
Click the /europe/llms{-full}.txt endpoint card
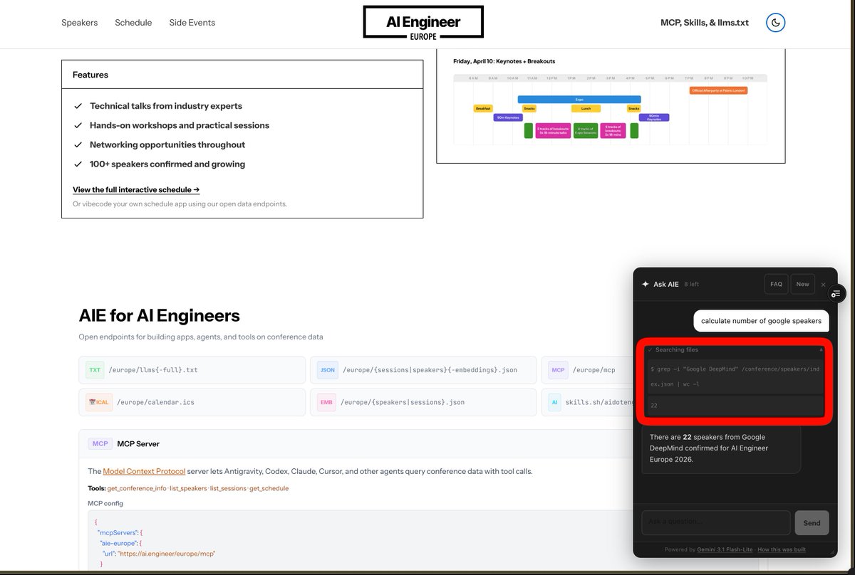192,370
